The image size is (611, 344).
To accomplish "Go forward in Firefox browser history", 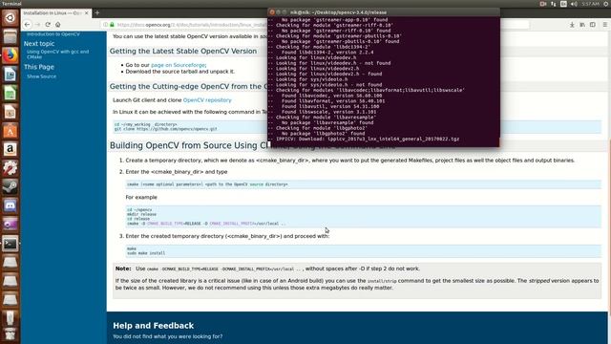I will [37, 24].
